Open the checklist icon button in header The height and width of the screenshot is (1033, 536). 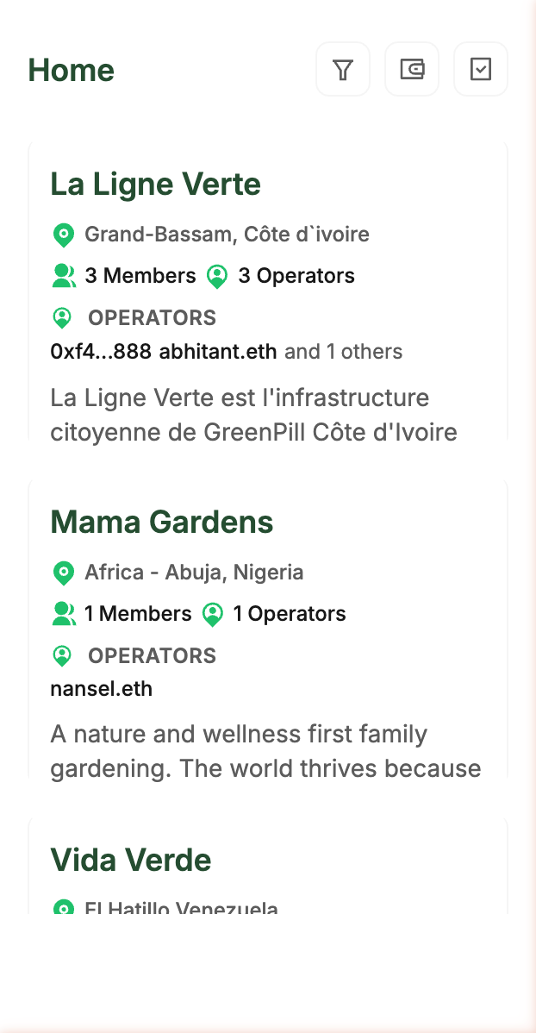pos(481,70)
